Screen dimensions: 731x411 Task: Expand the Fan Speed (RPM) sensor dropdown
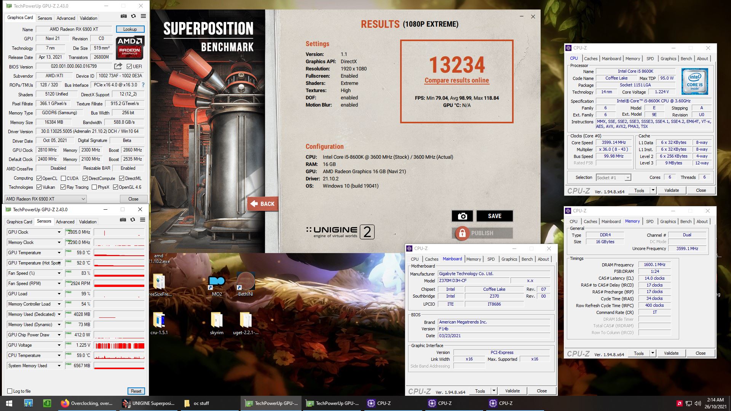click(59, 284)
